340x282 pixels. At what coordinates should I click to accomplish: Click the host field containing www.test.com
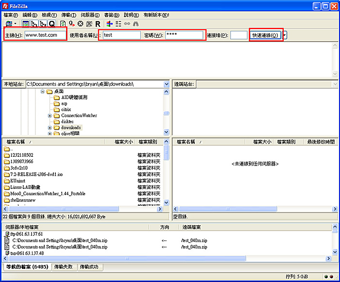[45, 35]
